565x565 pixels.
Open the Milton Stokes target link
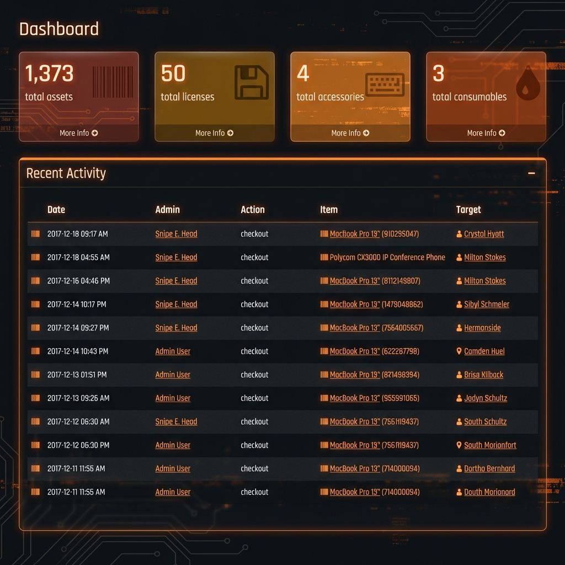pyautogui.click(x=486, y=257)
